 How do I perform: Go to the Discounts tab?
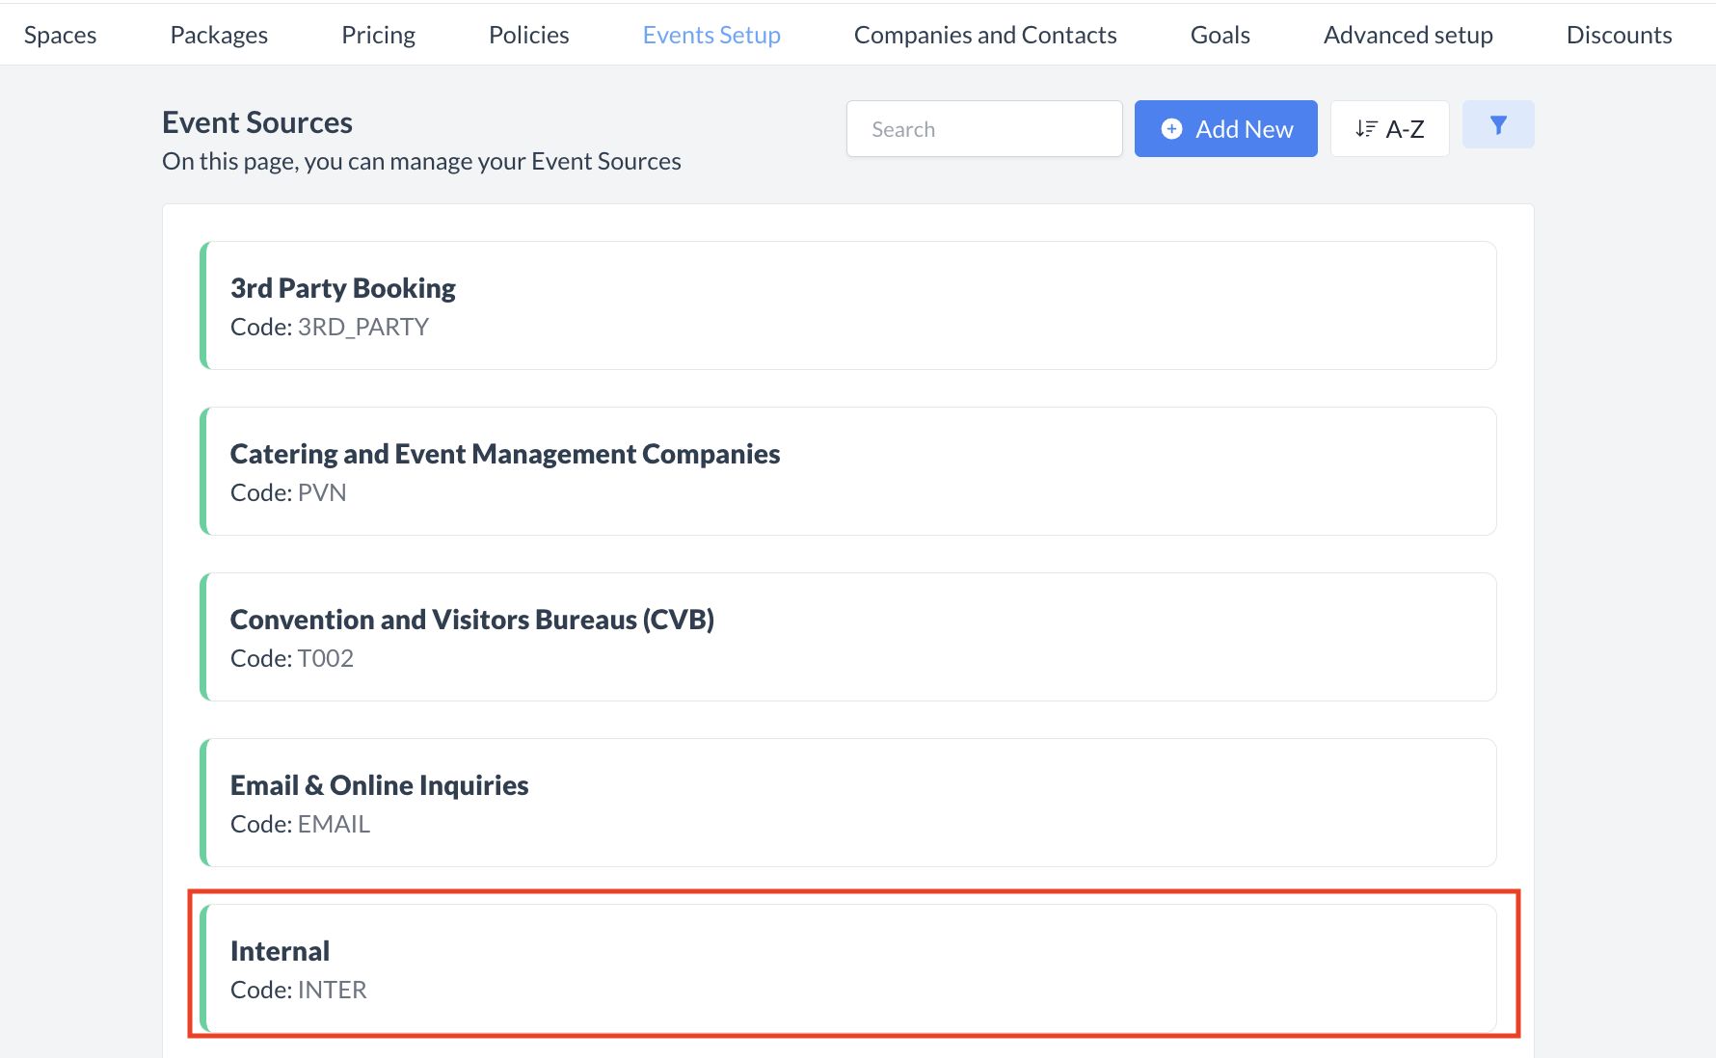click(1619, 35)
